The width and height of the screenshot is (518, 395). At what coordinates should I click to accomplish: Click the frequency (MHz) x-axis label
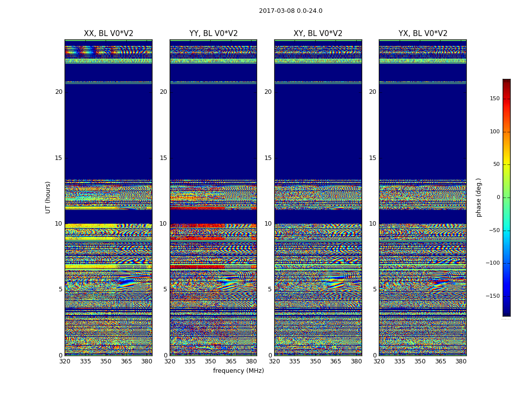pyautogui.click(x=238, y=371)
